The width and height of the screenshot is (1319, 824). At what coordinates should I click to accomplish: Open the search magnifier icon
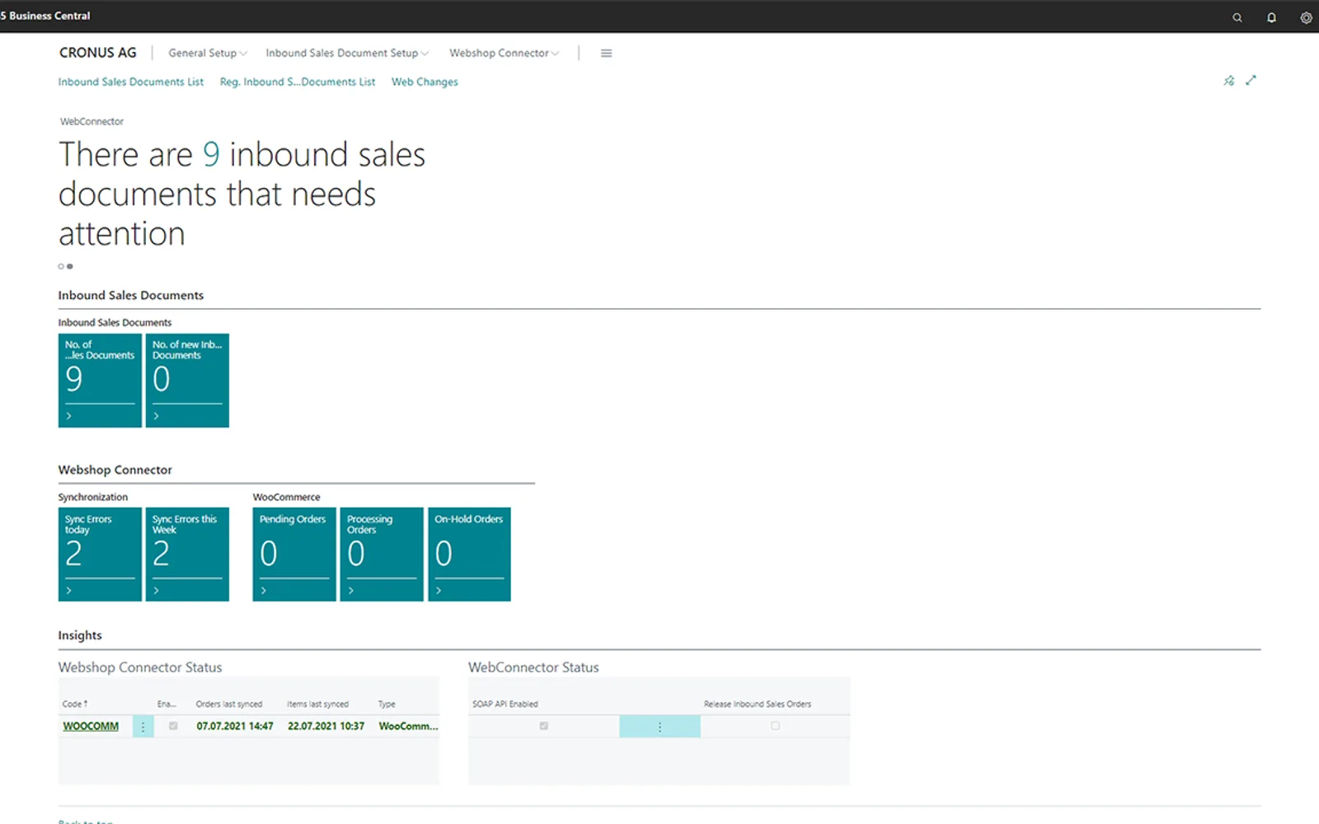(1237, 17)
